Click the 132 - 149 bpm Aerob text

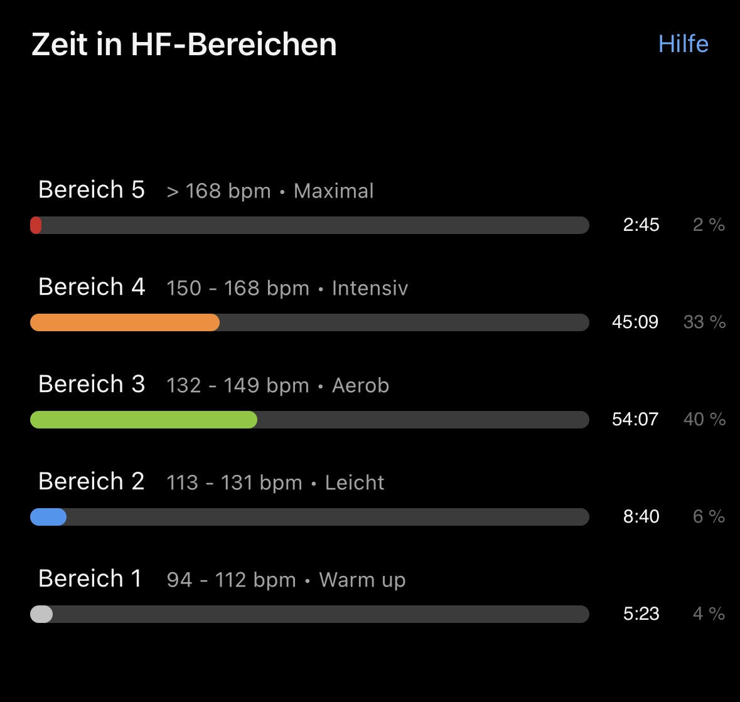pyautogui.click(x=278, y=385)
